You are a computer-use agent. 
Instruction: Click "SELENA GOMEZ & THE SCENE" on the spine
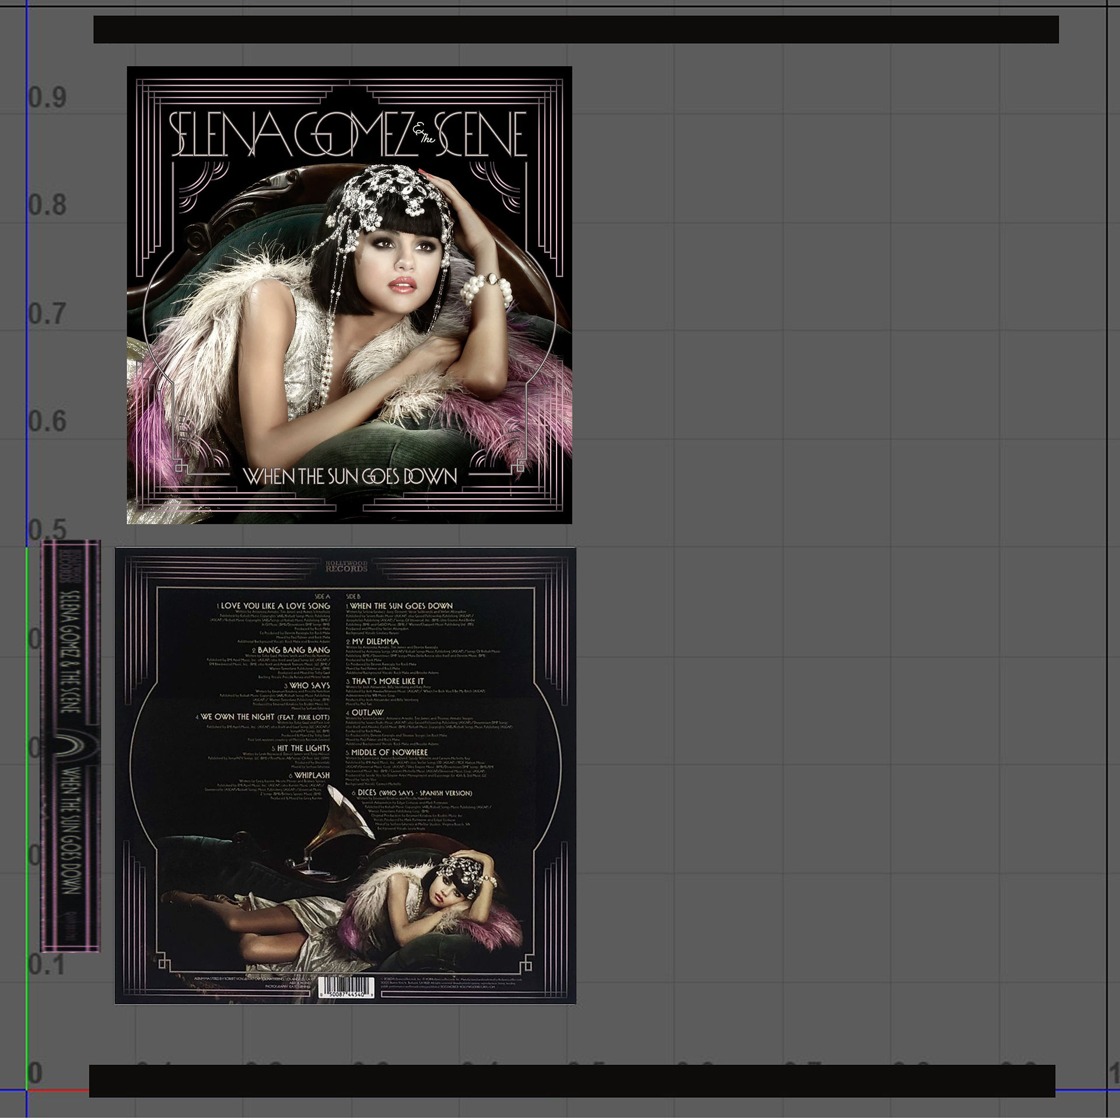69,652
